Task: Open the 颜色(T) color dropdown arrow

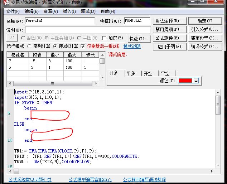Action: pos(196,81)
